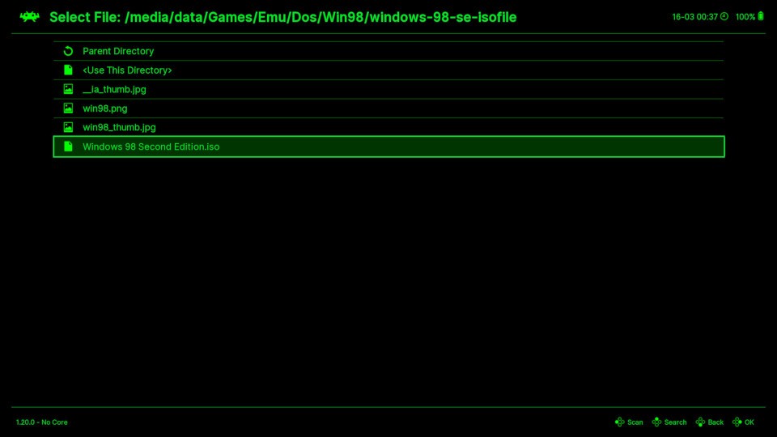The width and height of the screenshot is (777, 437).
Task: Click the Parent Directory return arrow icon
Action: click(x=68, y=51)
